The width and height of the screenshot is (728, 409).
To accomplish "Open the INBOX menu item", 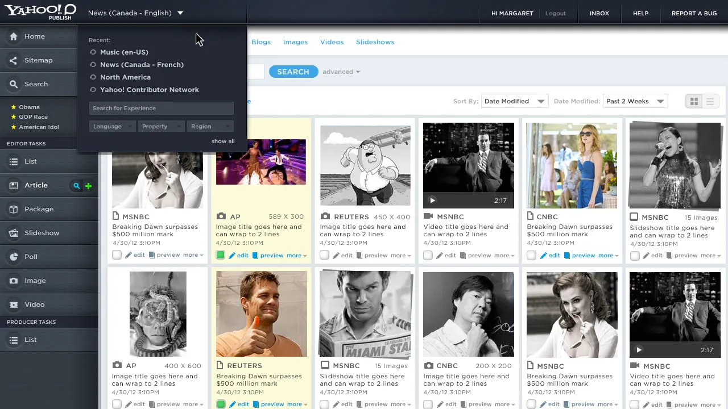I will tap(599, 13).
